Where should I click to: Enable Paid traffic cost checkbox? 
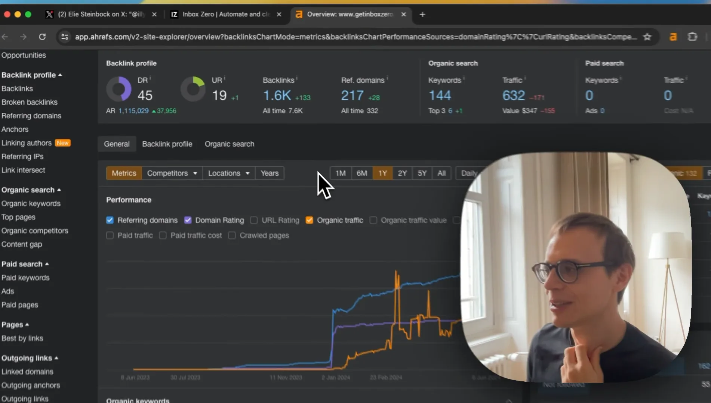click(163, 235)
